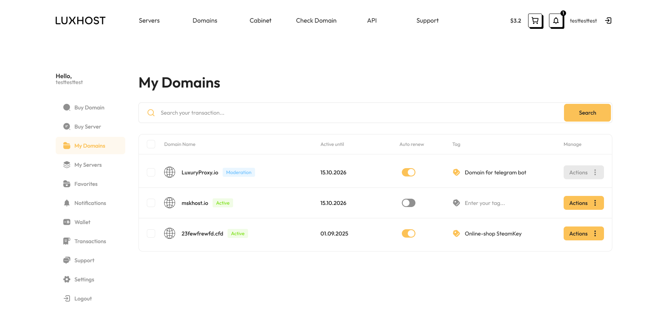Click the testtesttest username in header
The width and height of the screenshot is (668, 330).
[x=583, y=21]
